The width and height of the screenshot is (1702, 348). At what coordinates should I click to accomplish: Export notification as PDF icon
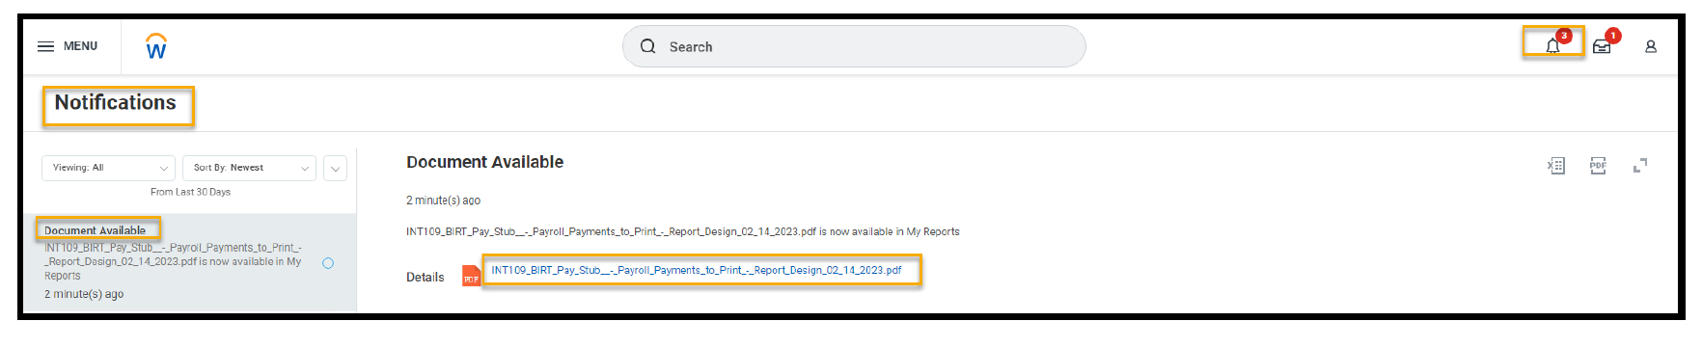(1599, 166)
